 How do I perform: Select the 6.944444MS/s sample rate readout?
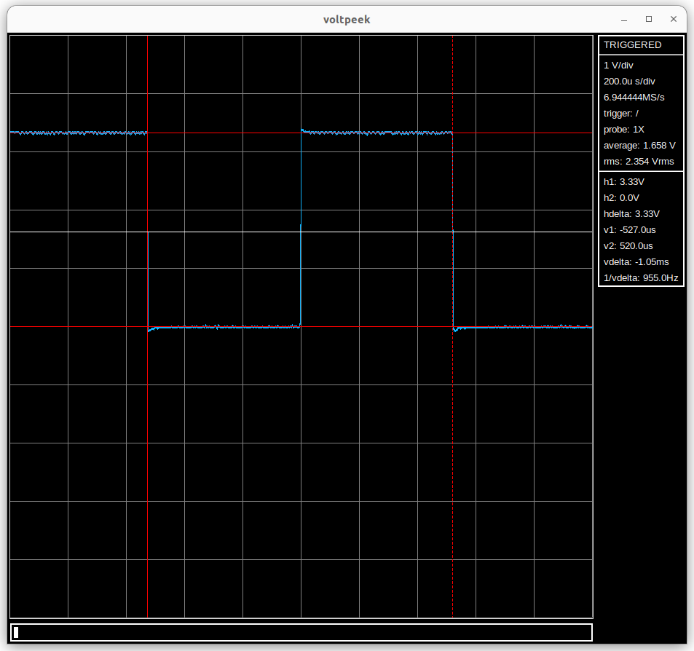click(634, 98)
